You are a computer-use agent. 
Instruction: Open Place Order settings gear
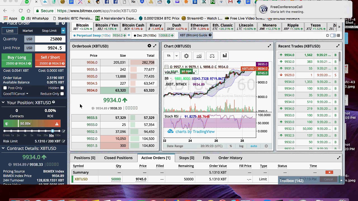tap(63, 23)
